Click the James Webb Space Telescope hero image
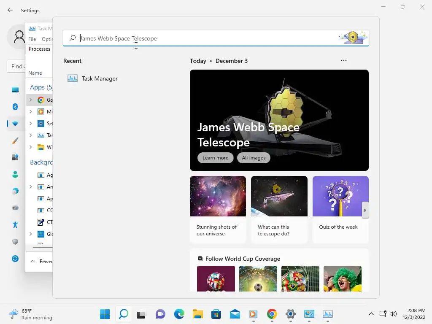This screenshot has height=324, width=432. (x=279, y=120)
